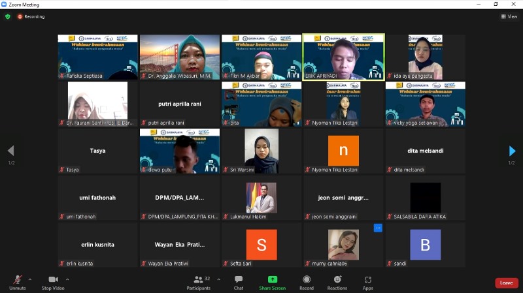
Task: Open the Reactions menu
Action: [337, 283]
